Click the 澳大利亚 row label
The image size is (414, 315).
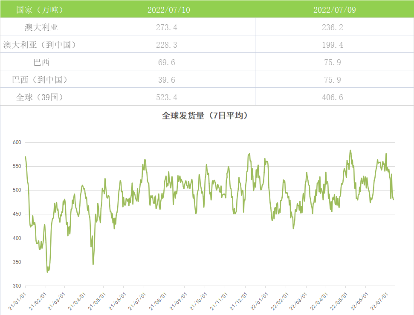[41, 28]
